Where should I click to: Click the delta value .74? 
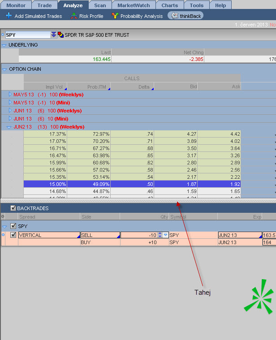coord(150,134)
